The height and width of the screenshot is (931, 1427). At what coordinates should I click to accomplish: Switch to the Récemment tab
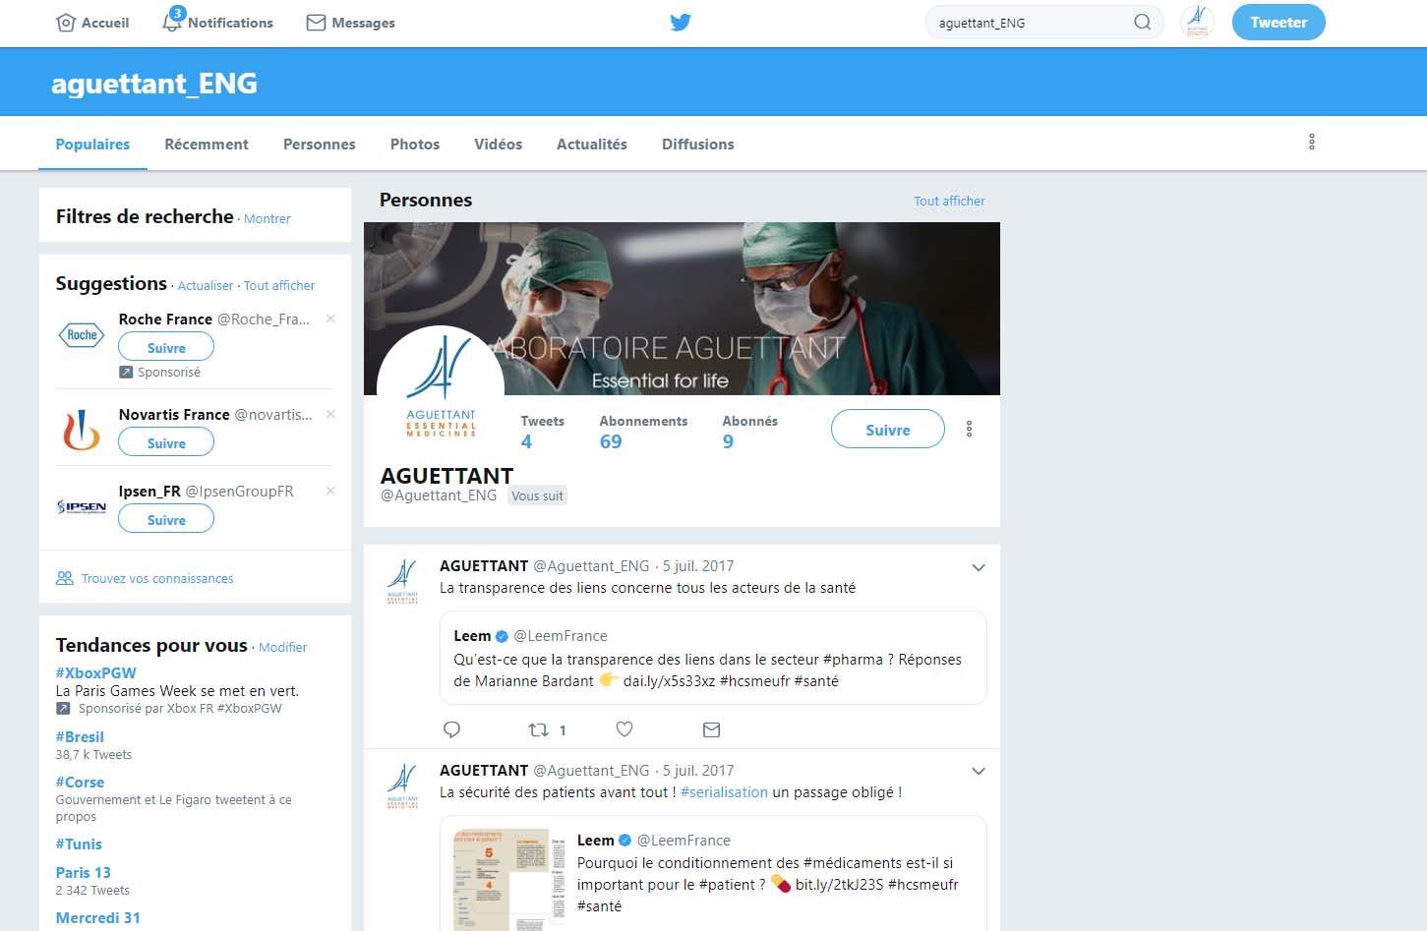coord(207,145)
